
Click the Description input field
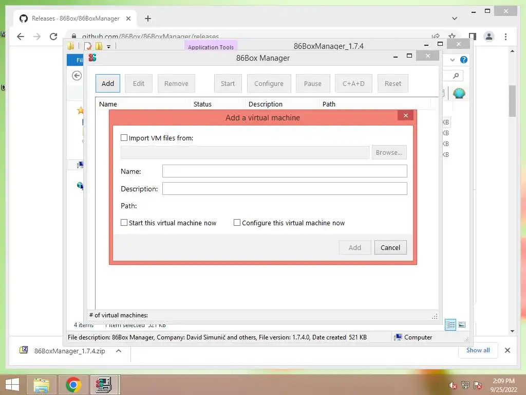285,188
